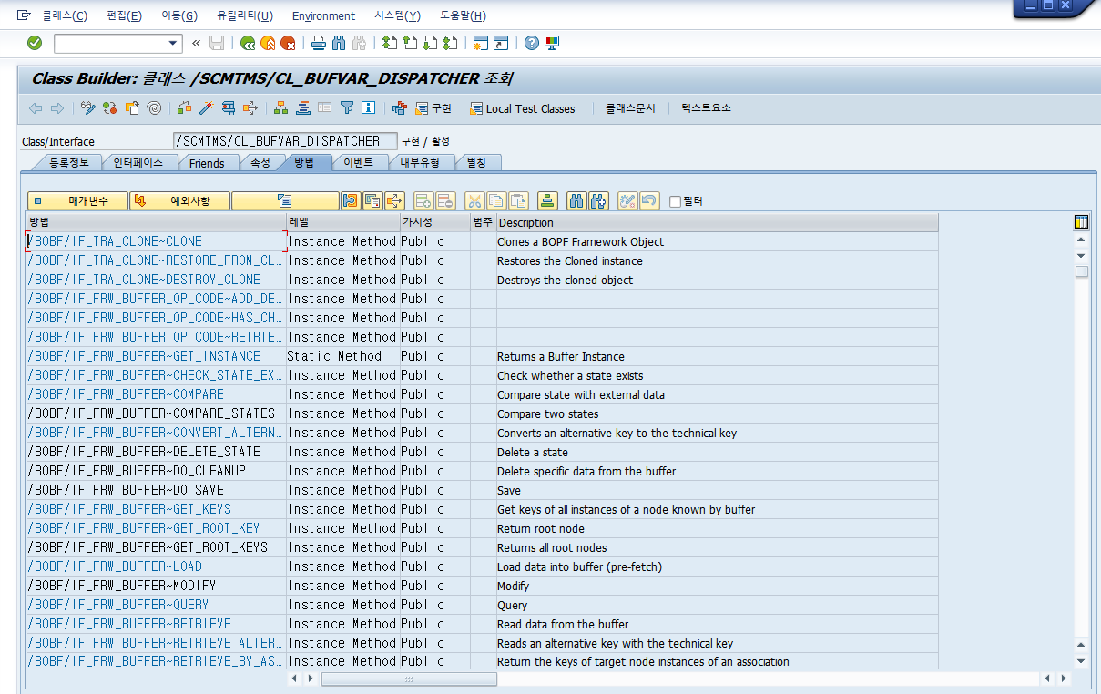Screen dimensions: 1101x694
Task: Click the 예외사항 button
Action: tap(179, 200)
